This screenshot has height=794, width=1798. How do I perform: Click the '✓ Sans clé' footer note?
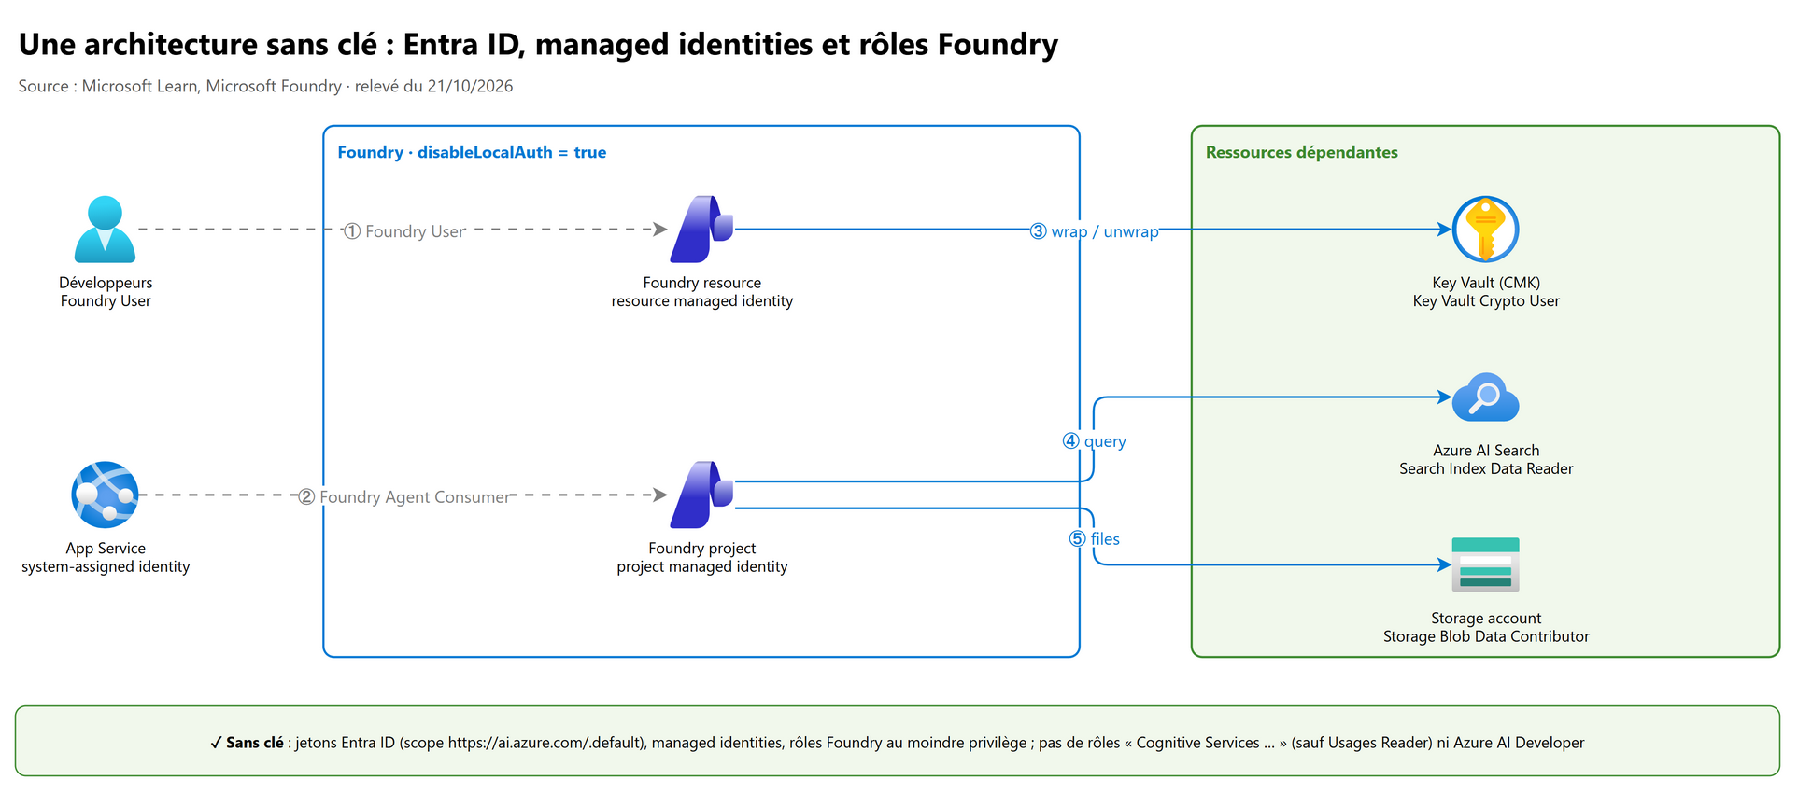(x=898, y=743)
